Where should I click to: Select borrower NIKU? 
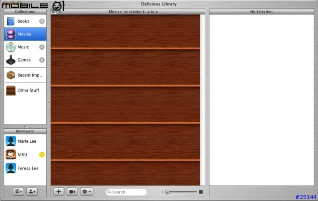coord(25,155)
